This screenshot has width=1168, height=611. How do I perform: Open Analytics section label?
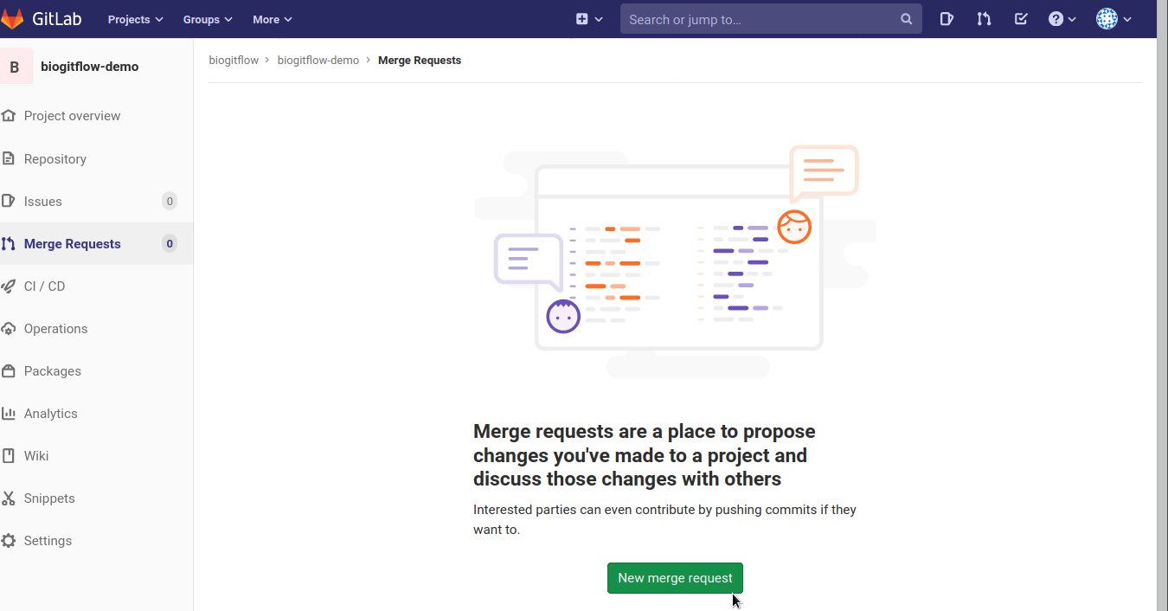point(51,414)
